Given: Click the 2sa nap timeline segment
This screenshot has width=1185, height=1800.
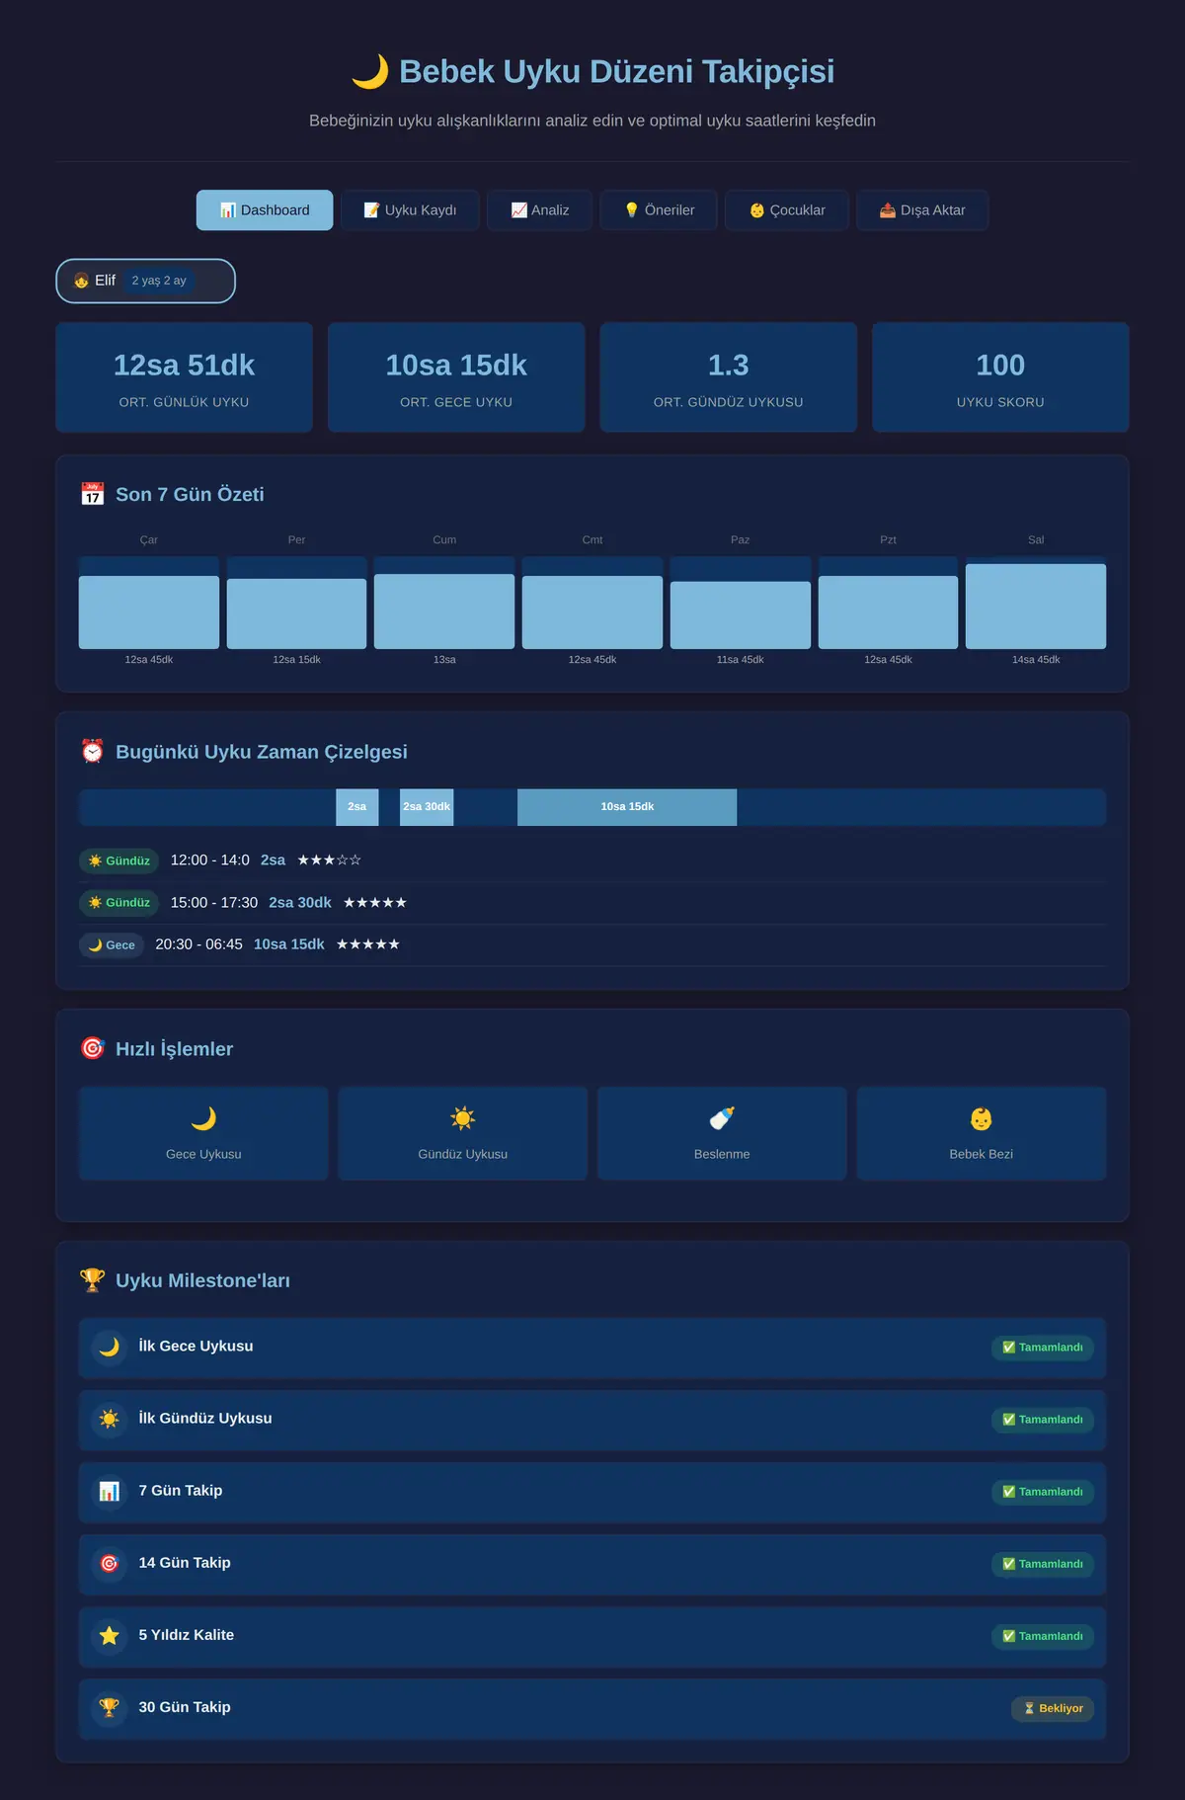Looking at the screenshot, I should pyautogui.click(x=357, y=807).
